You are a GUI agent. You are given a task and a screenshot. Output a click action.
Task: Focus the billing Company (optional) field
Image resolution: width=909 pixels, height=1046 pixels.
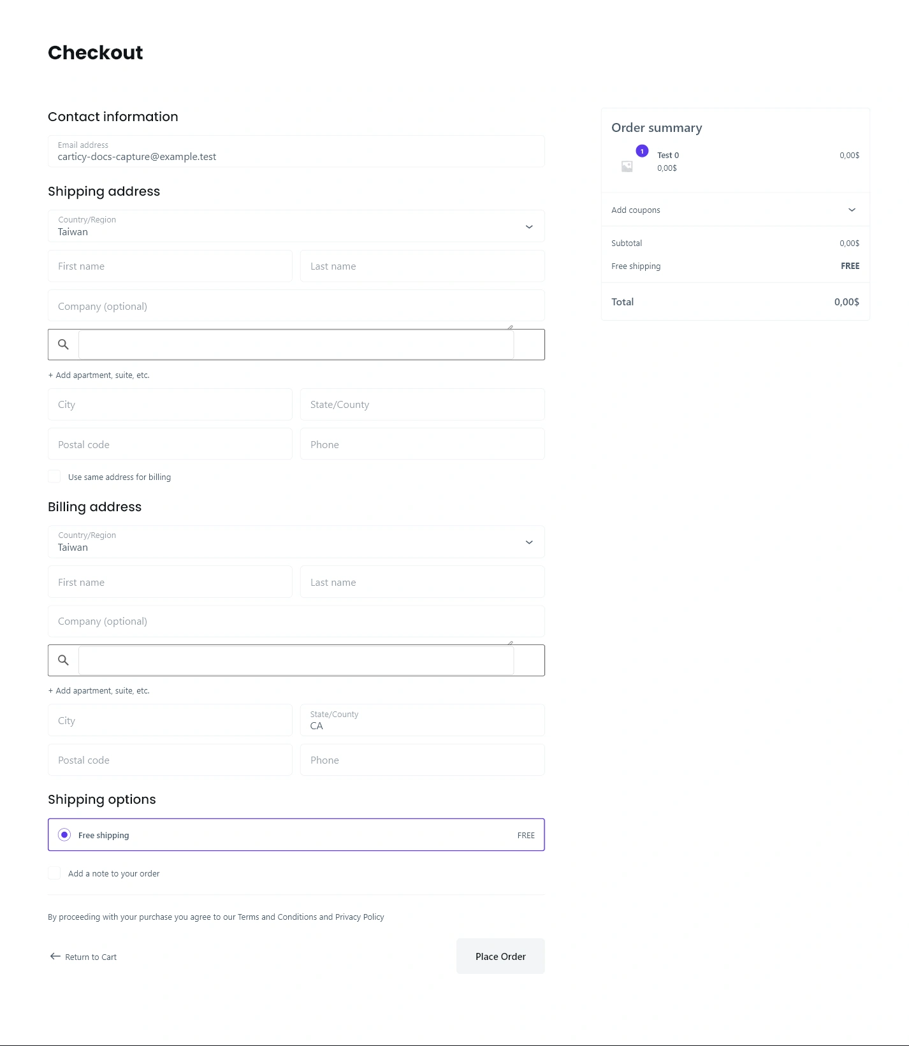coord(296,621)
